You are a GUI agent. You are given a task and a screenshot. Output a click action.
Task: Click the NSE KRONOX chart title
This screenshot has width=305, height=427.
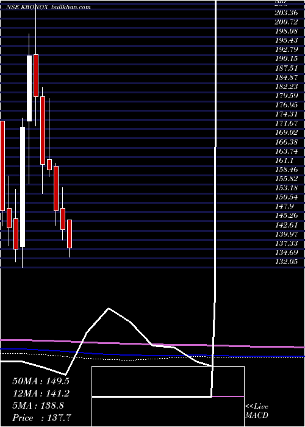coord(27,7)
